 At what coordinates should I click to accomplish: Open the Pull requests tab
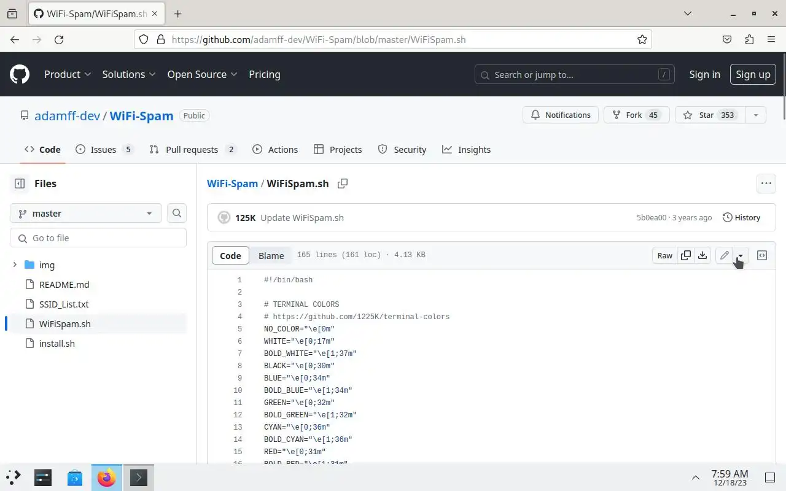pos(193,149)
